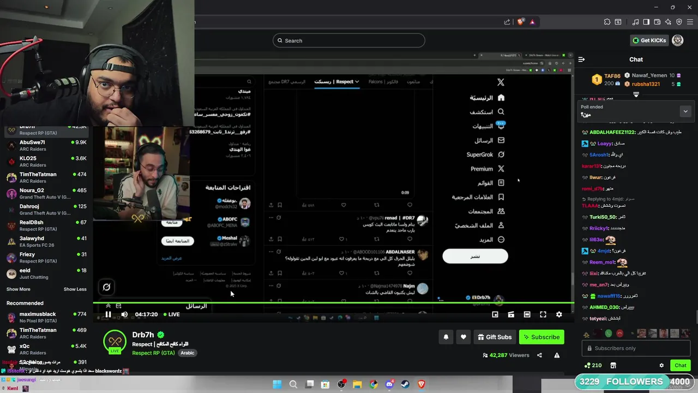Open the user profile avatar menu
The image size is (698, 393).
click(678, 40)
